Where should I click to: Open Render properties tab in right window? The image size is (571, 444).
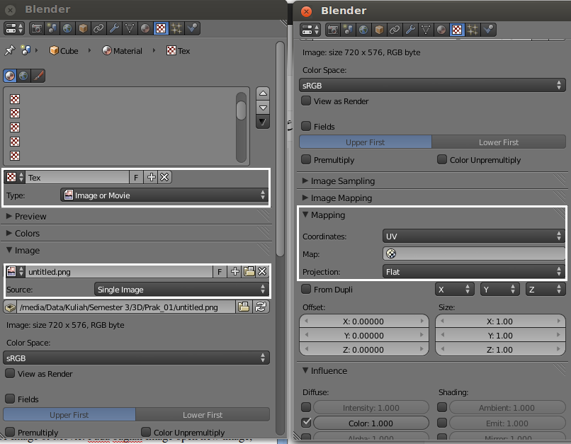click(x=332, y=30)
